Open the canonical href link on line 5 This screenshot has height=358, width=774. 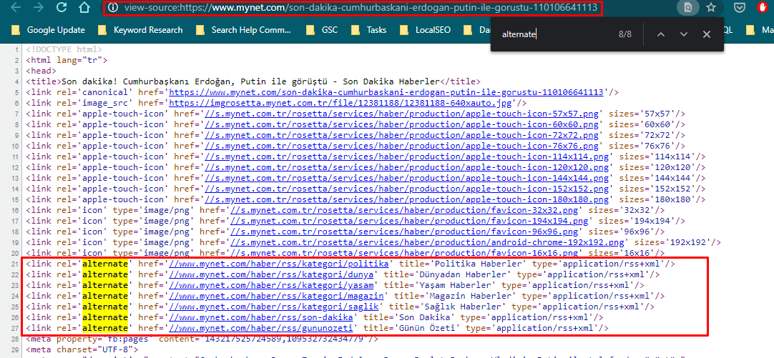(386, 92)
